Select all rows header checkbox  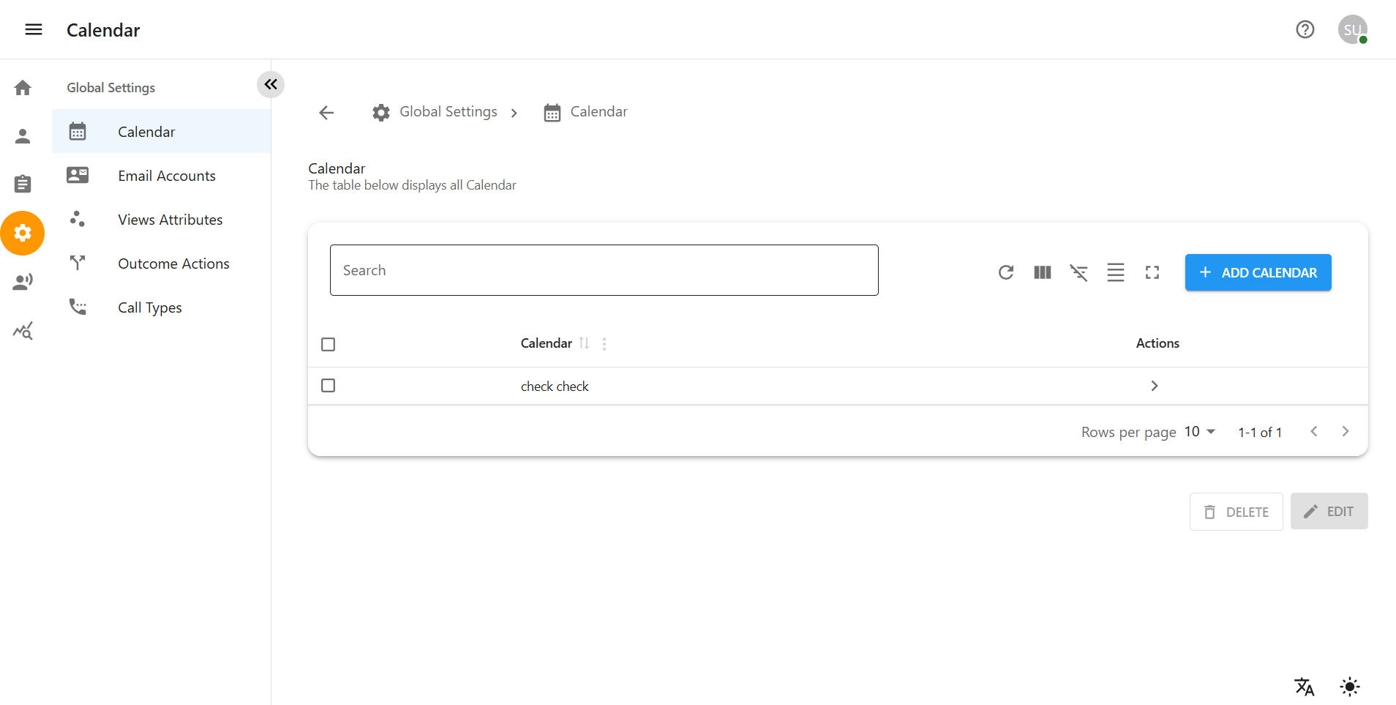329,344
